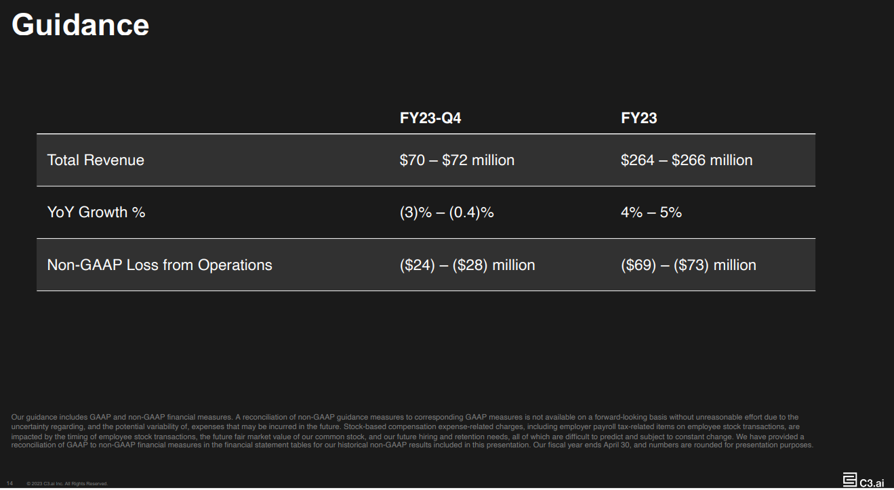Viewport: 894px width, 490px height.
Task: Select the FY23 column header
Action: (x=638, y=118)
